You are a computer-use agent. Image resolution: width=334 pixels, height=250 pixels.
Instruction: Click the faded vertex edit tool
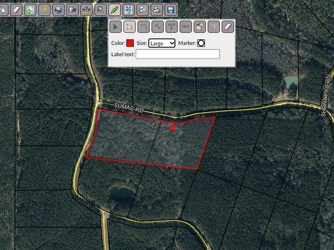(x=214, y=27)
